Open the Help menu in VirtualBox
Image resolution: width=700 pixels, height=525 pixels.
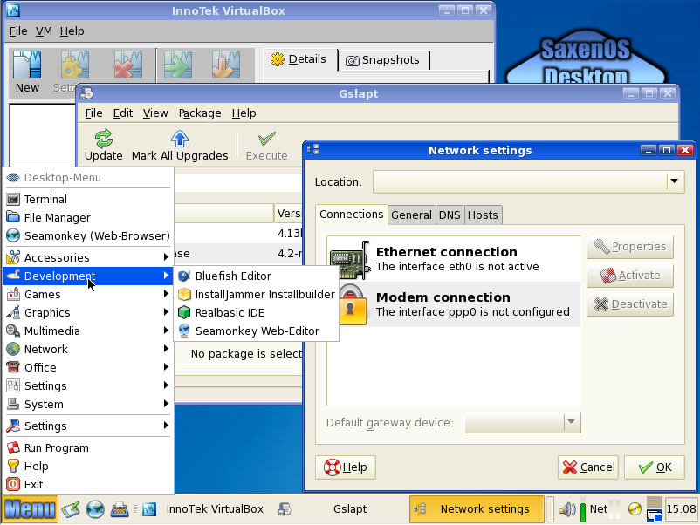click(72, 31)
